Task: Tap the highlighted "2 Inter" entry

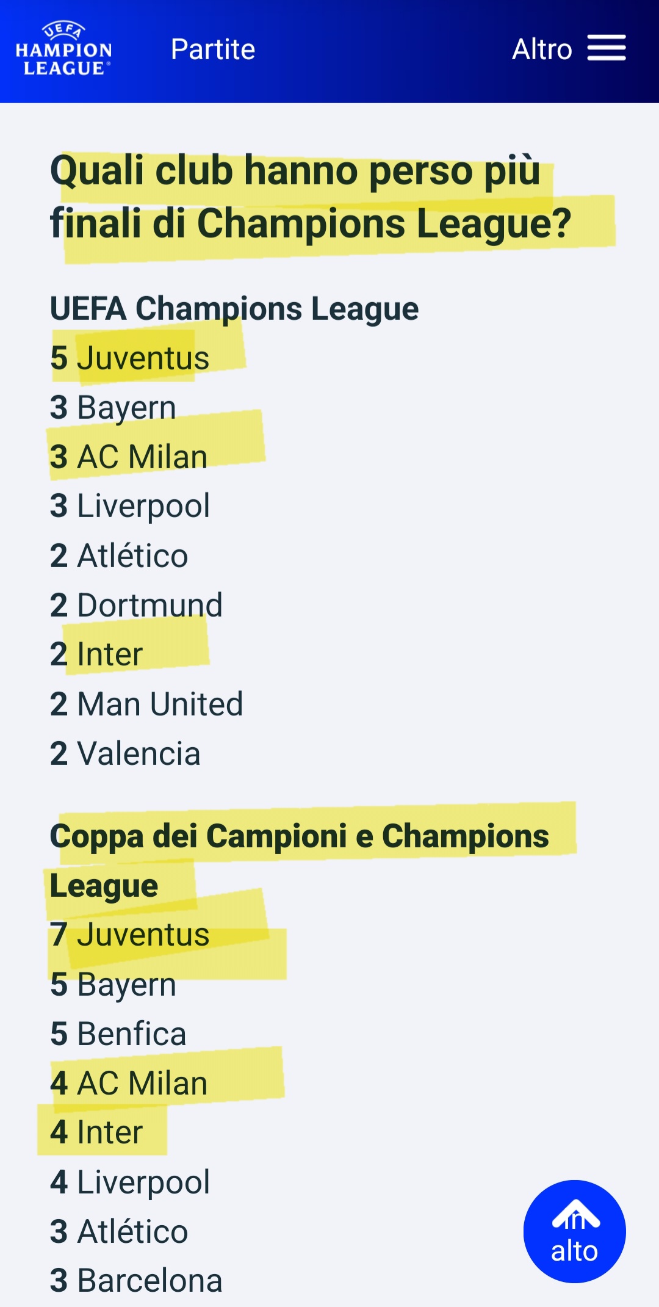Action: pyautogui.click(x=96, y=654)
